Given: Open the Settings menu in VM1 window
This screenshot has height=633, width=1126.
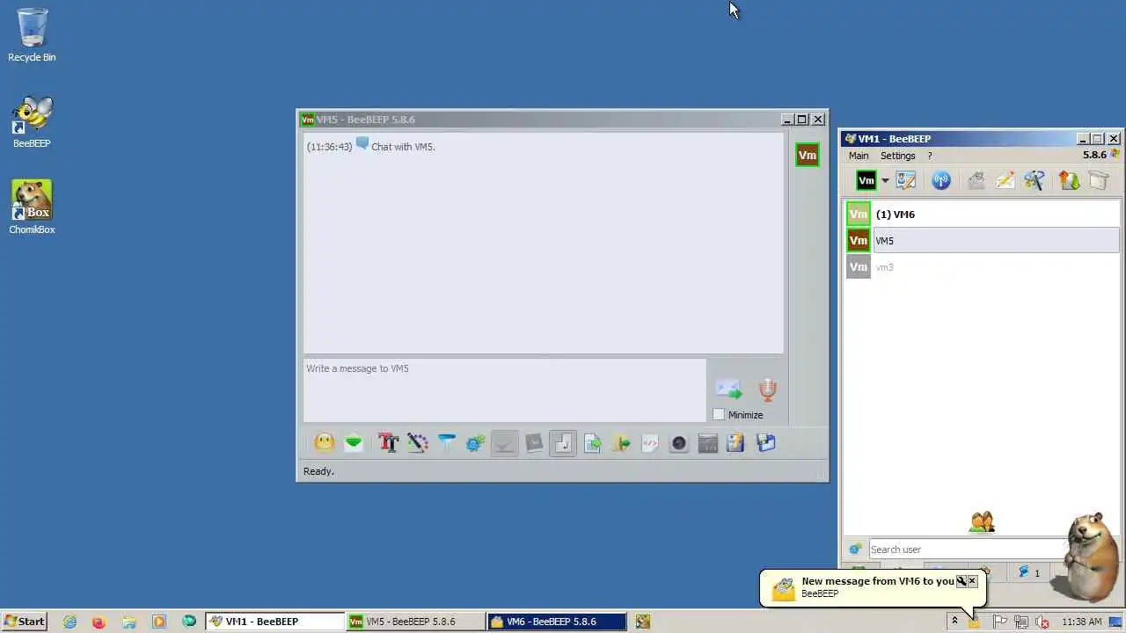Looking at the screenshot, I should click(x=898, y=156).
